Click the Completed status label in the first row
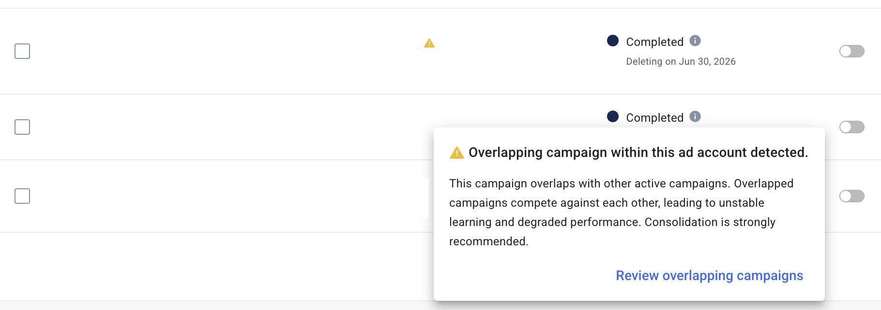Image resolution: width=881 pixels, height=310 pixels. click(x=654, y=42)
